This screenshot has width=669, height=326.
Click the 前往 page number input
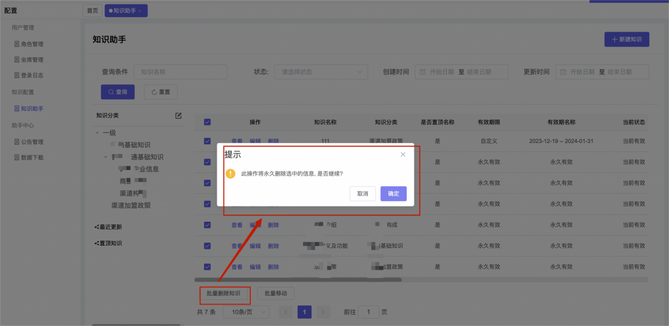(369, 312)
